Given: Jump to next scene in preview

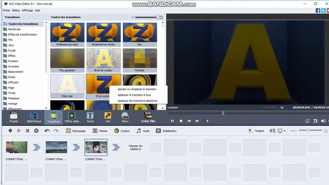Looking at the screenshot, I should point(206,121).
